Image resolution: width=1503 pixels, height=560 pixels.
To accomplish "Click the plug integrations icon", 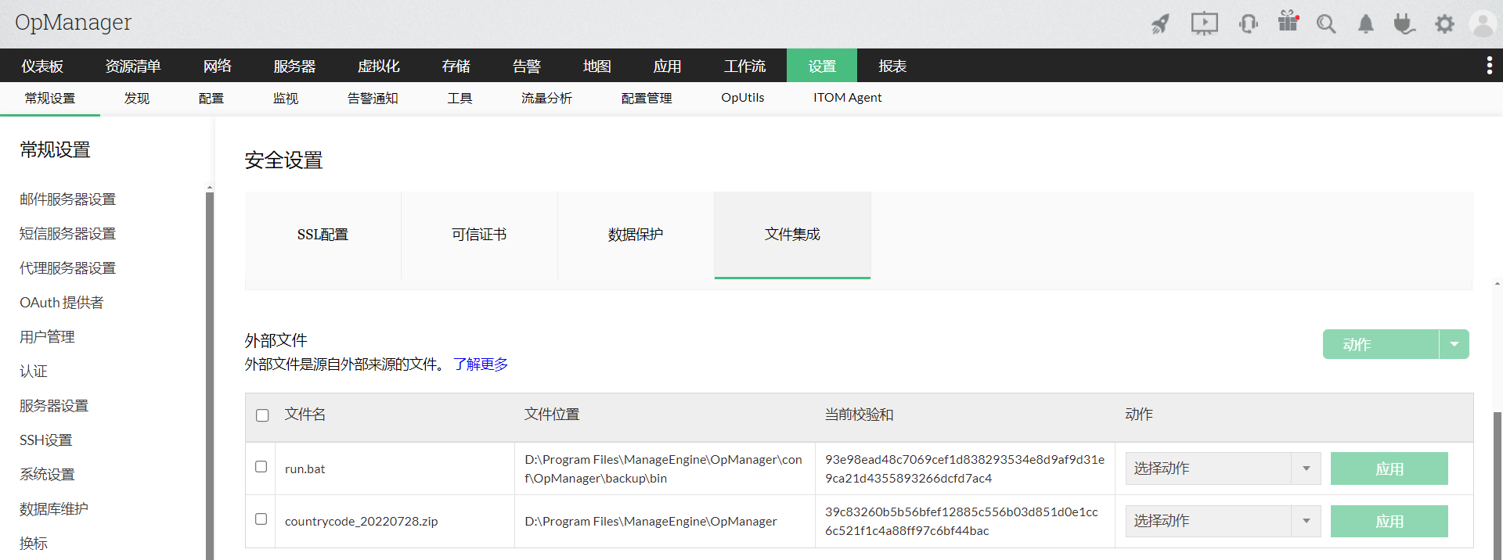I will point(1404,24).
